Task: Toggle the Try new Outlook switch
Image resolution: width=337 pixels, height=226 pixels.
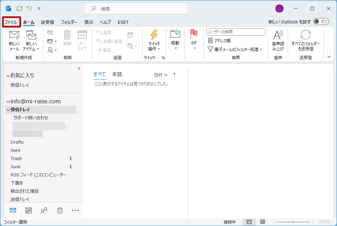Action: (321, 22)
